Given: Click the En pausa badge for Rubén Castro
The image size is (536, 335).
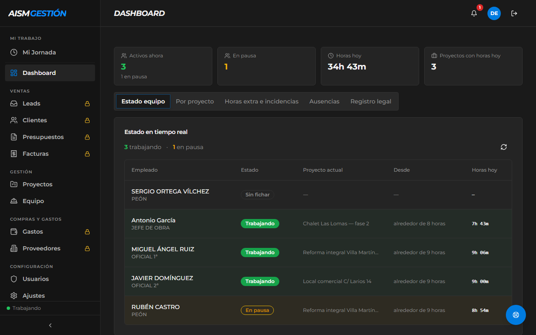Looking at the screenshot, I should click(x=257, y=310).
